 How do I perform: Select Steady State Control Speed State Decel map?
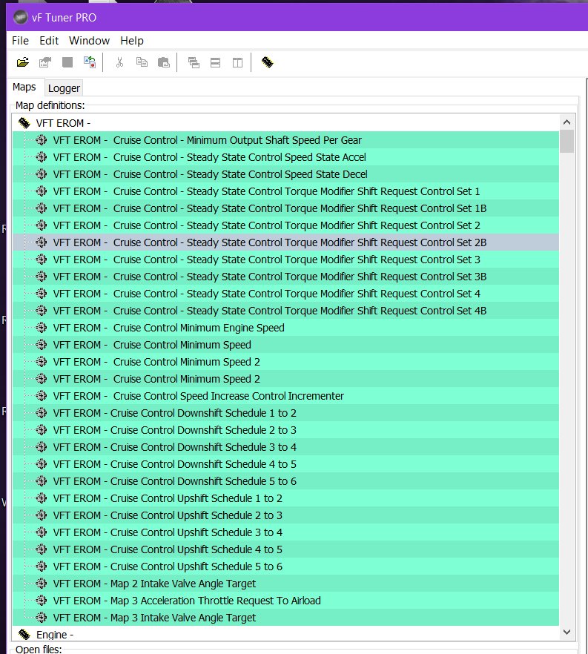[285, 174]
